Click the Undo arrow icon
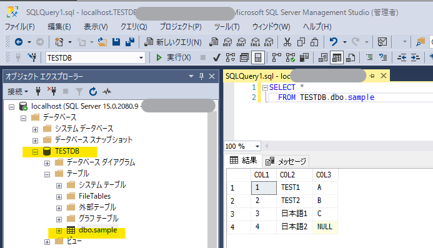The height and width of the screenshot is (248, 433). [334, 42]
